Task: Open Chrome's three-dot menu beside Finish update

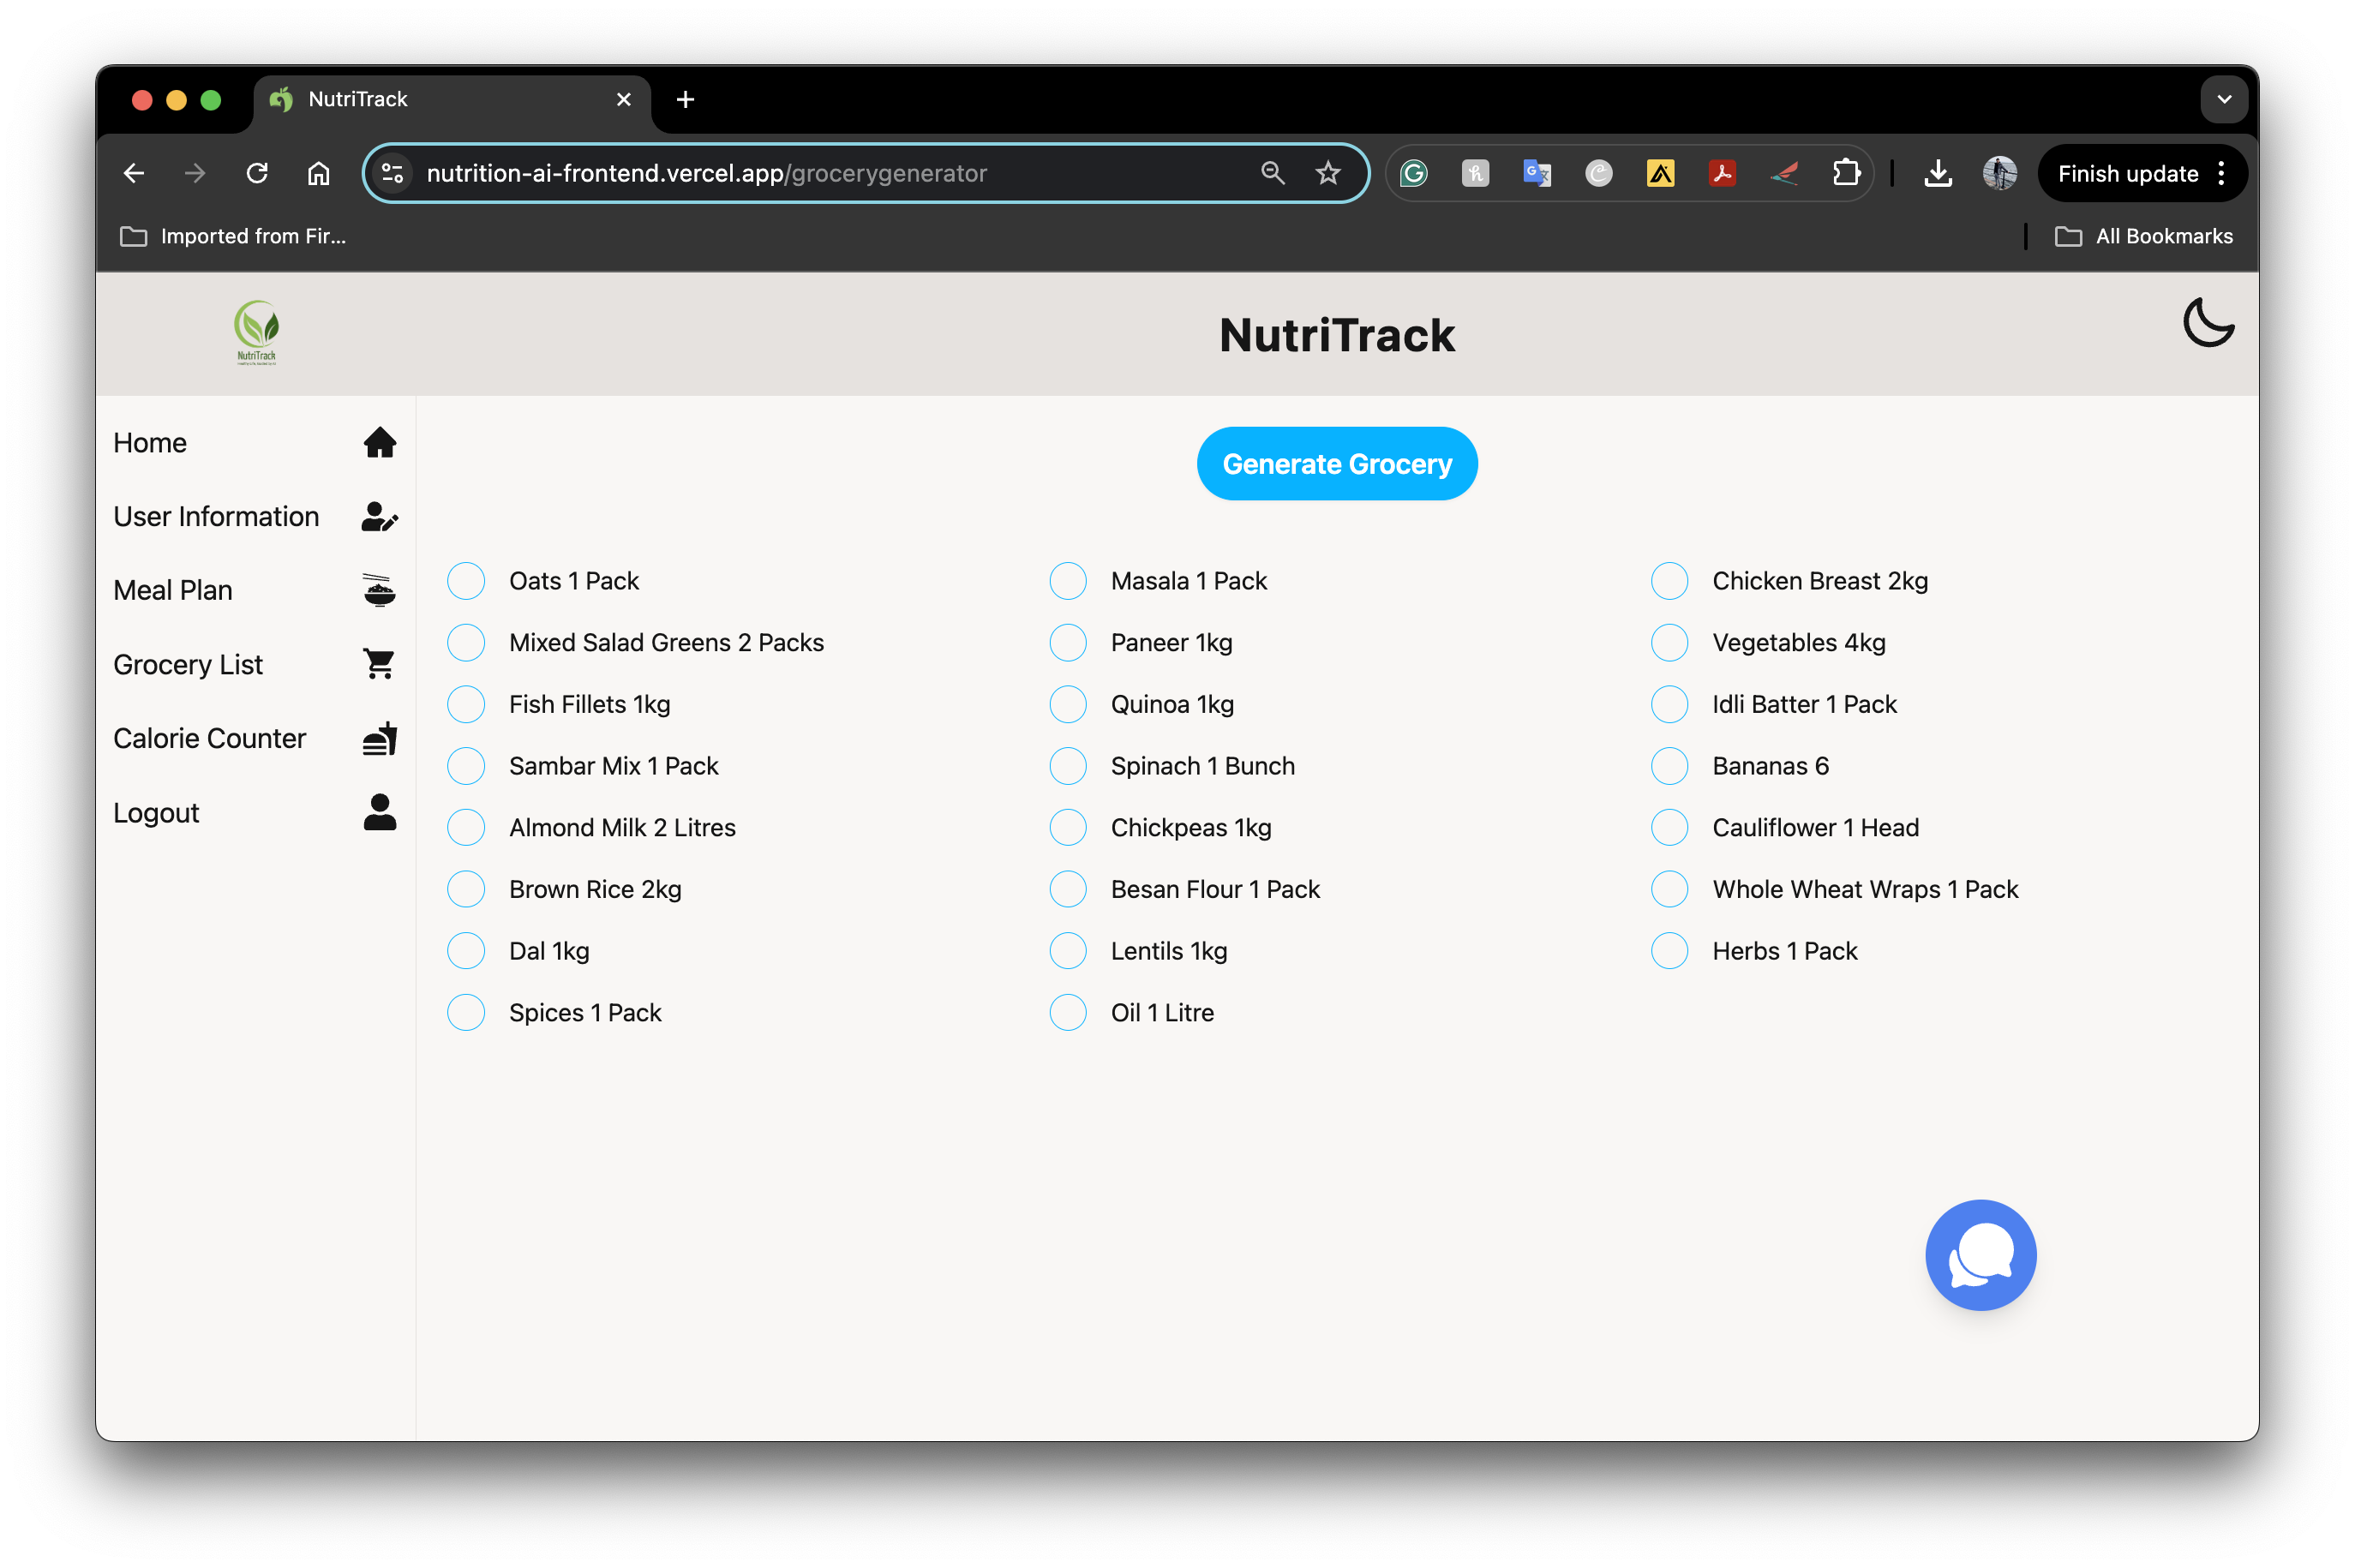Action: pos(2221,173)
